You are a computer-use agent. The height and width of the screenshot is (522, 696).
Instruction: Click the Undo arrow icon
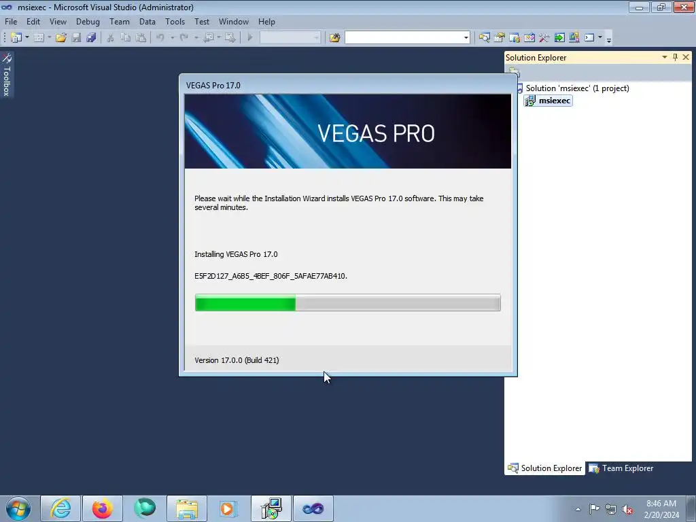click(160, 38)
